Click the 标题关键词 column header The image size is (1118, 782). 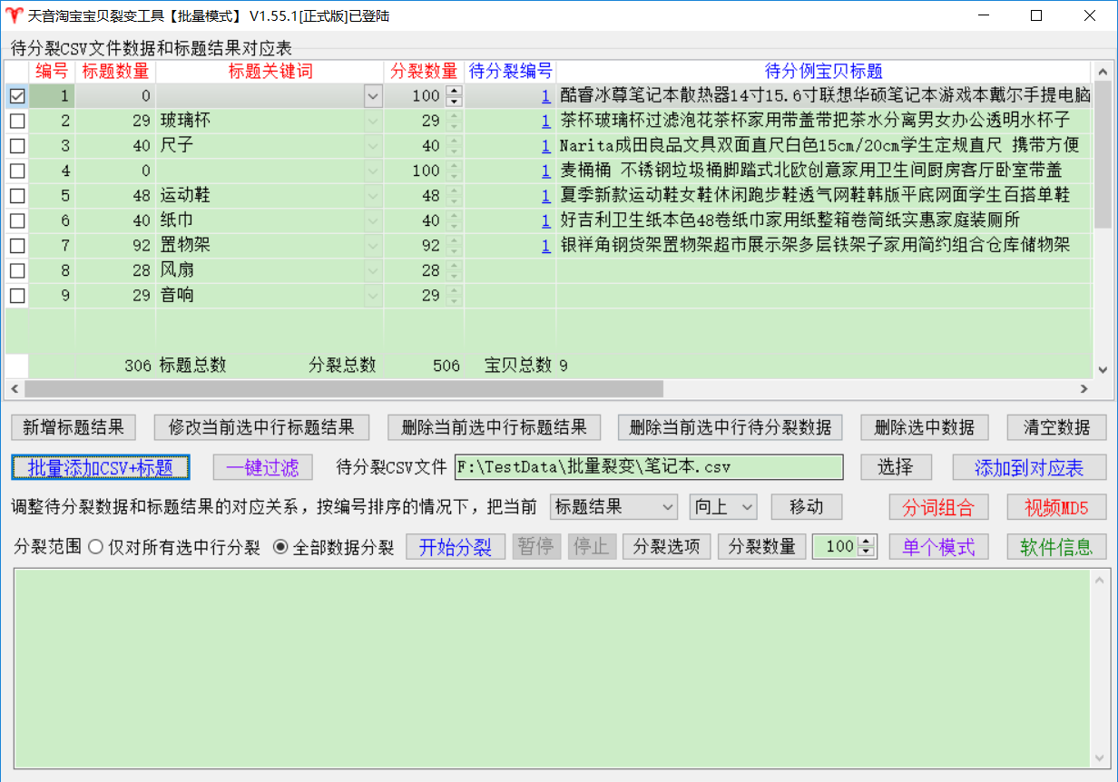click(270, 72)
